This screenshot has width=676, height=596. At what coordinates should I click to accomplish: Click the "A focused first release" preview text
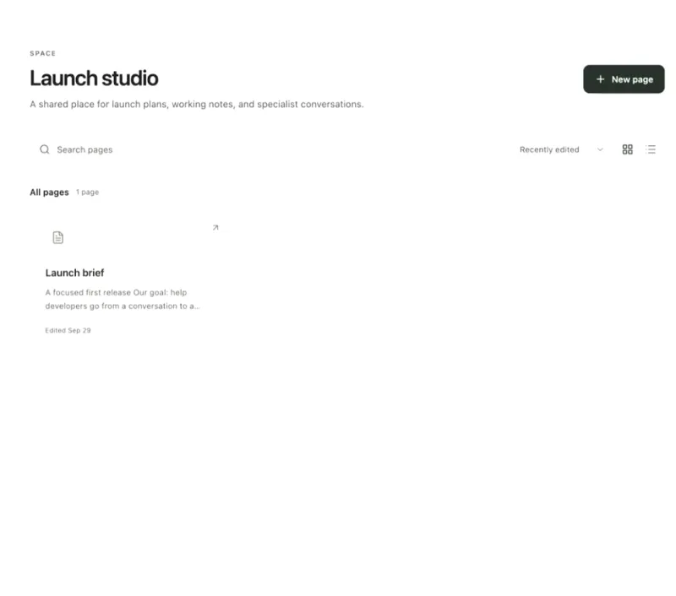(x=123, y=299)
